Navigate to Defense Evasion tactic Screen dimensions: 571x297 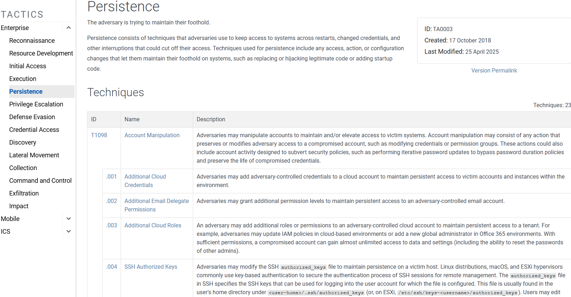coord(32,117)
